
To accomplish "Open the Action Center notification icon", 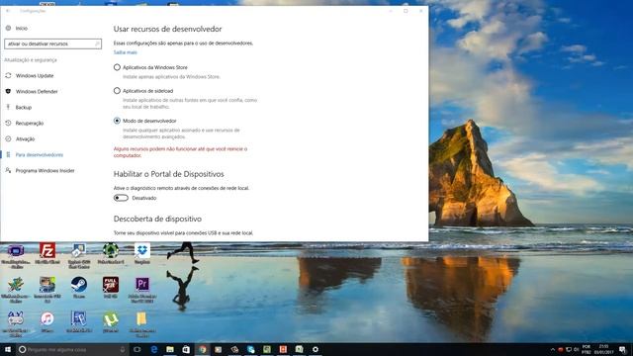I will coord(622,349).
